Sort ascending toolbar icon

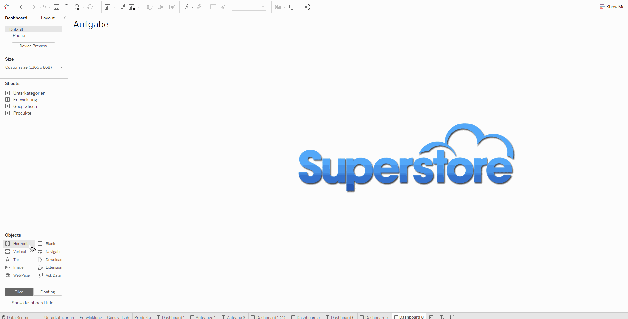(x=161, y=7)
